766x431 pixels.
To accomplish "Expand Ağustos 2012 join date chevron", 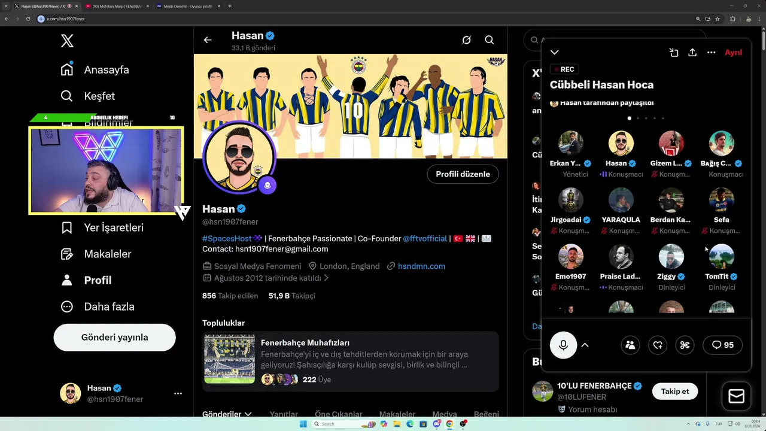I will point(327,278).
